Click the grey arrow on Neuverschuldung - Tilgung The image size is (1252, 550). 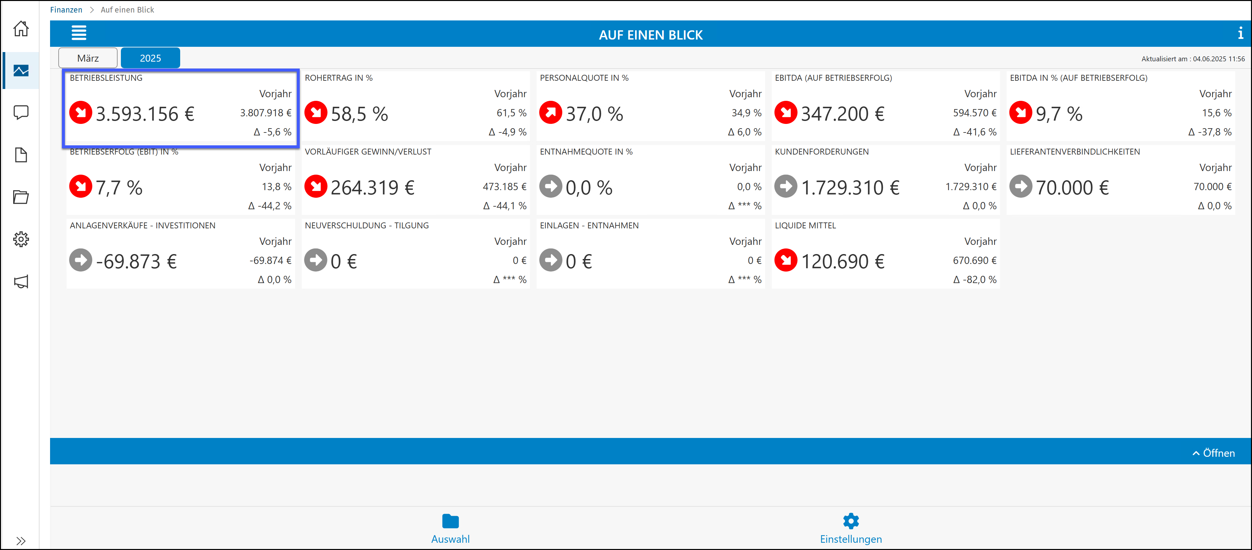pos(316,261)
